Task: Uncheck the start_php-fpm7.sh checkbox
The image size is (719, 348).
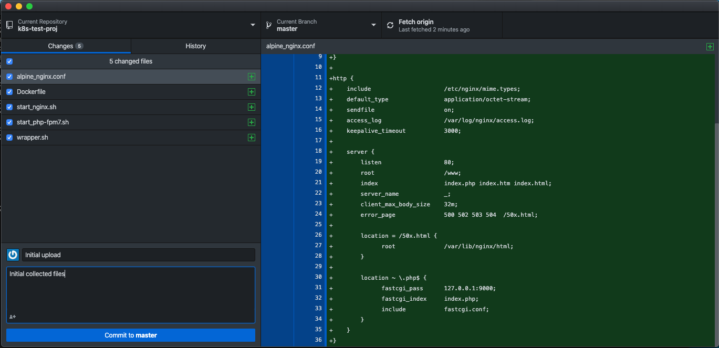Action: click(9, 122)
